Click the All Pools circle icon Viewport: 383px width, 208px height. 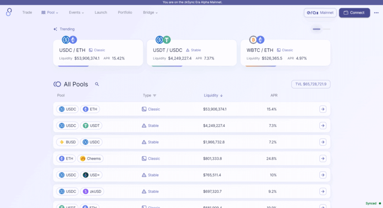[57, 84]
